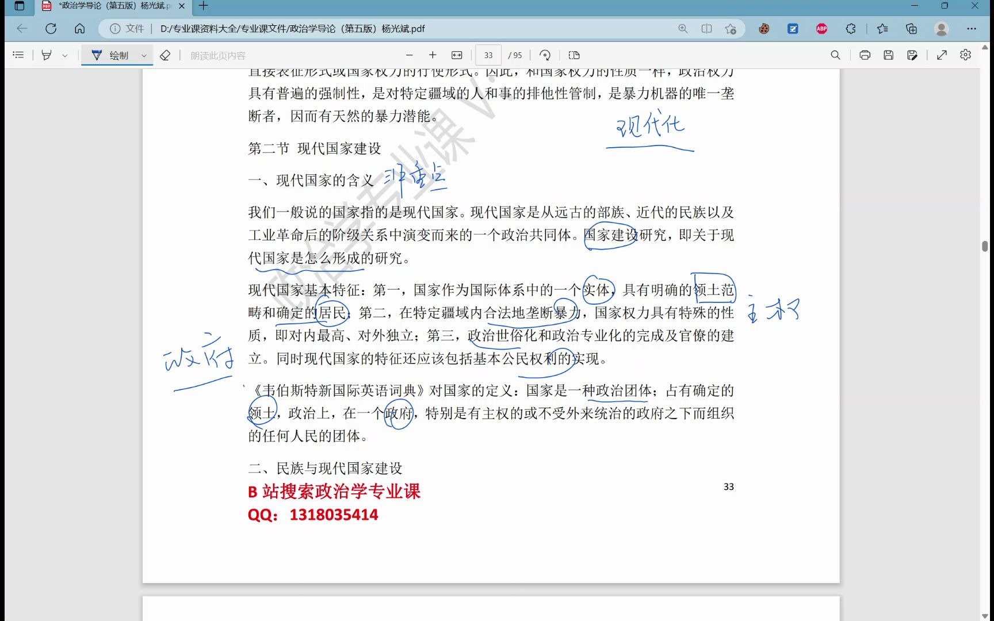This screenshot has height=621, width=994.
Task: Zoom out the PDF page
Action: coord(410,55)
